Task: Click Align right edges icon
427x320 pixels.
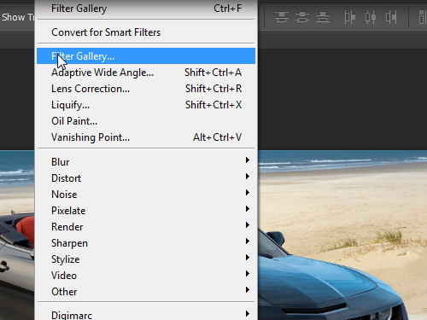Action: [391, 17]
